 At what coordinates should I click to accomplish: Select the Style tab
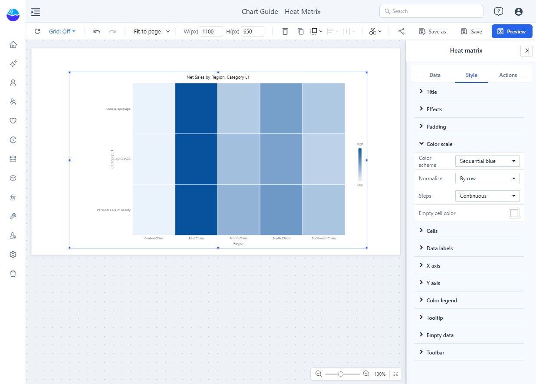471,75
